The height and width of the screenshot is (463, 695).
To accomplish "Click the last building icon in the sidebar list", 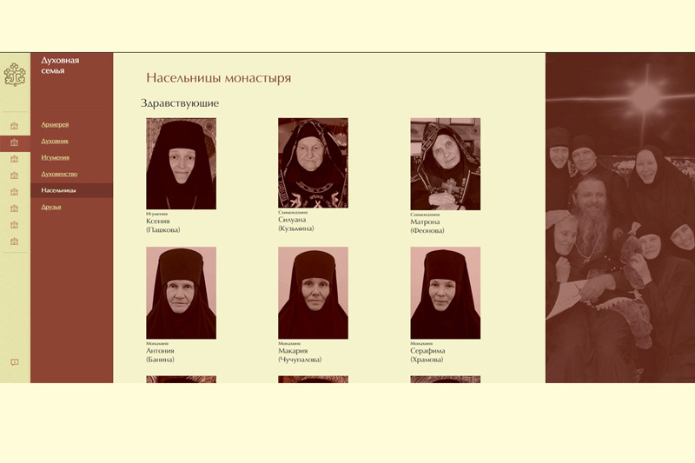I will (14, 241).
